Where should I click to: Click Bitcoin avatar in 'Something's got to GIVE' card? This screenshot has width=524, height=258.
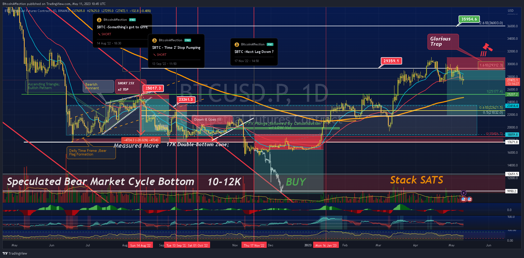pos(99,20)
